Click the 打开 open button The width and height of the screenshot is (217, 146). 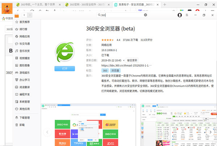point(65,68)
